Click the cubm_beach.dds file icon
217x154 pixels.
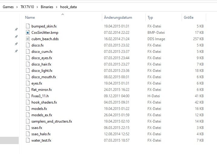(x=28, y=39)
